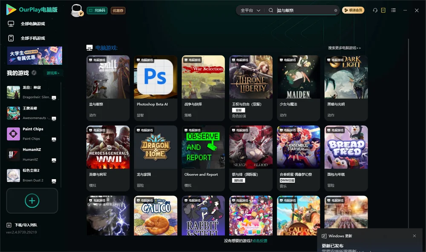Screen dimensions: 426x252
Task: Click the DMM日服 tag on Ensemble Stars
Action: coord(288,180)
